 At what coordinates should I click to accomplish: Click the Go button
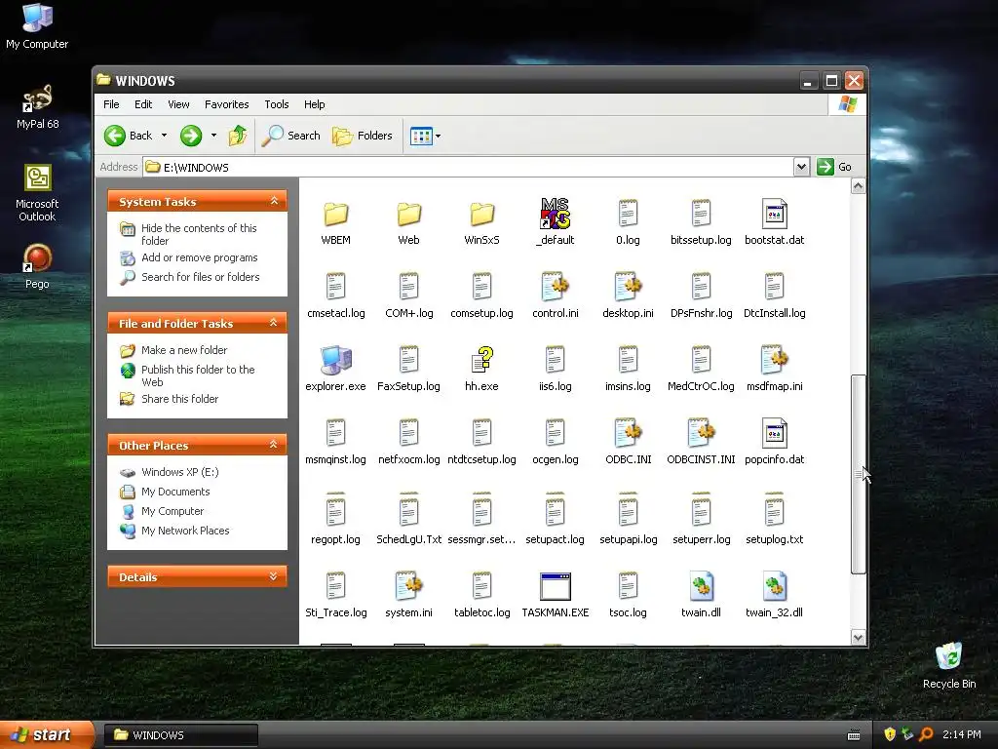pos(835,167)
